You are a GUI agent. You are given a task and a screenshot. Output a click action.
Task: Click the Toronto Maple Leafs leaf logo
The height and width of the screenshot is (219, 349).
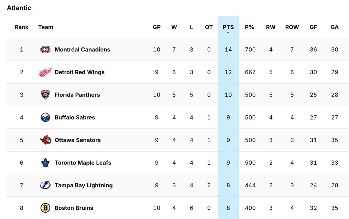(x=45, y=163)
